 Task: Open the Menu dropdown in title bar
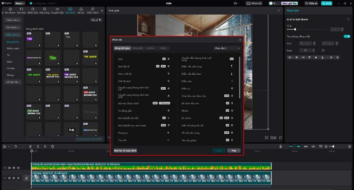(19, 3)
